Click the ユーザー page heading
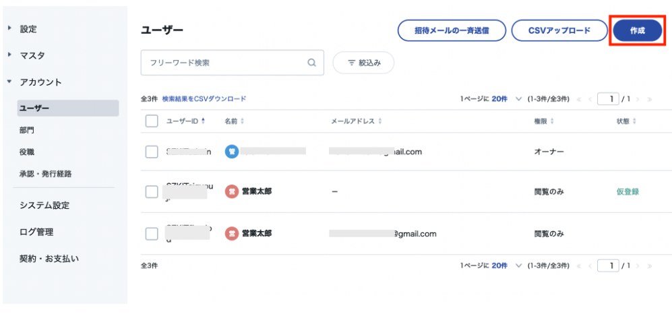This screenshot has height=316, width=672. pyautogui.click(x=162, y=30)
